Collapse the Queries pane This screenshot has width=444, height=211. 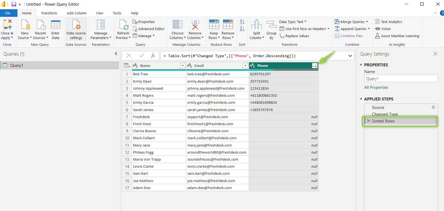[116, 54]
